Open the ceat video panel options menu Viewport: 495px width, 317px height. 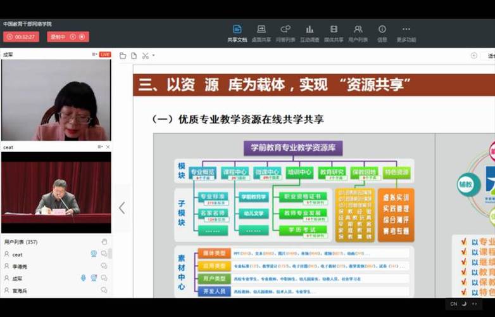pyautogui.click(x=100, y=147)
